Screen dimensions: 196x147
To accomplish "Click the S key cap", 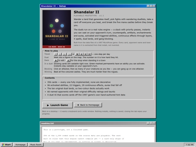I will point(85,54).
